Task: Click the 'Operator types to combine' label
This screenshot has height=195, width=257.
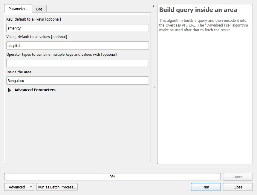Action: (x=62, y=55)
